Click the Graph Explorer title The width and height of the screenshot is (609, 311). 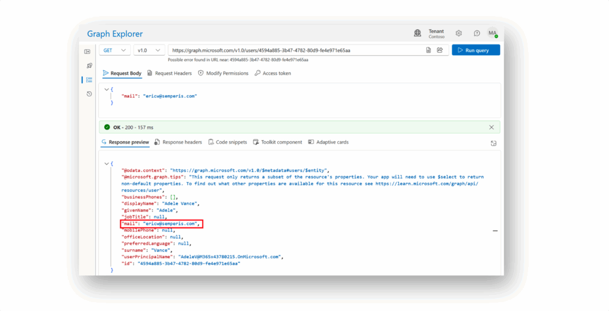coord(115,34)
